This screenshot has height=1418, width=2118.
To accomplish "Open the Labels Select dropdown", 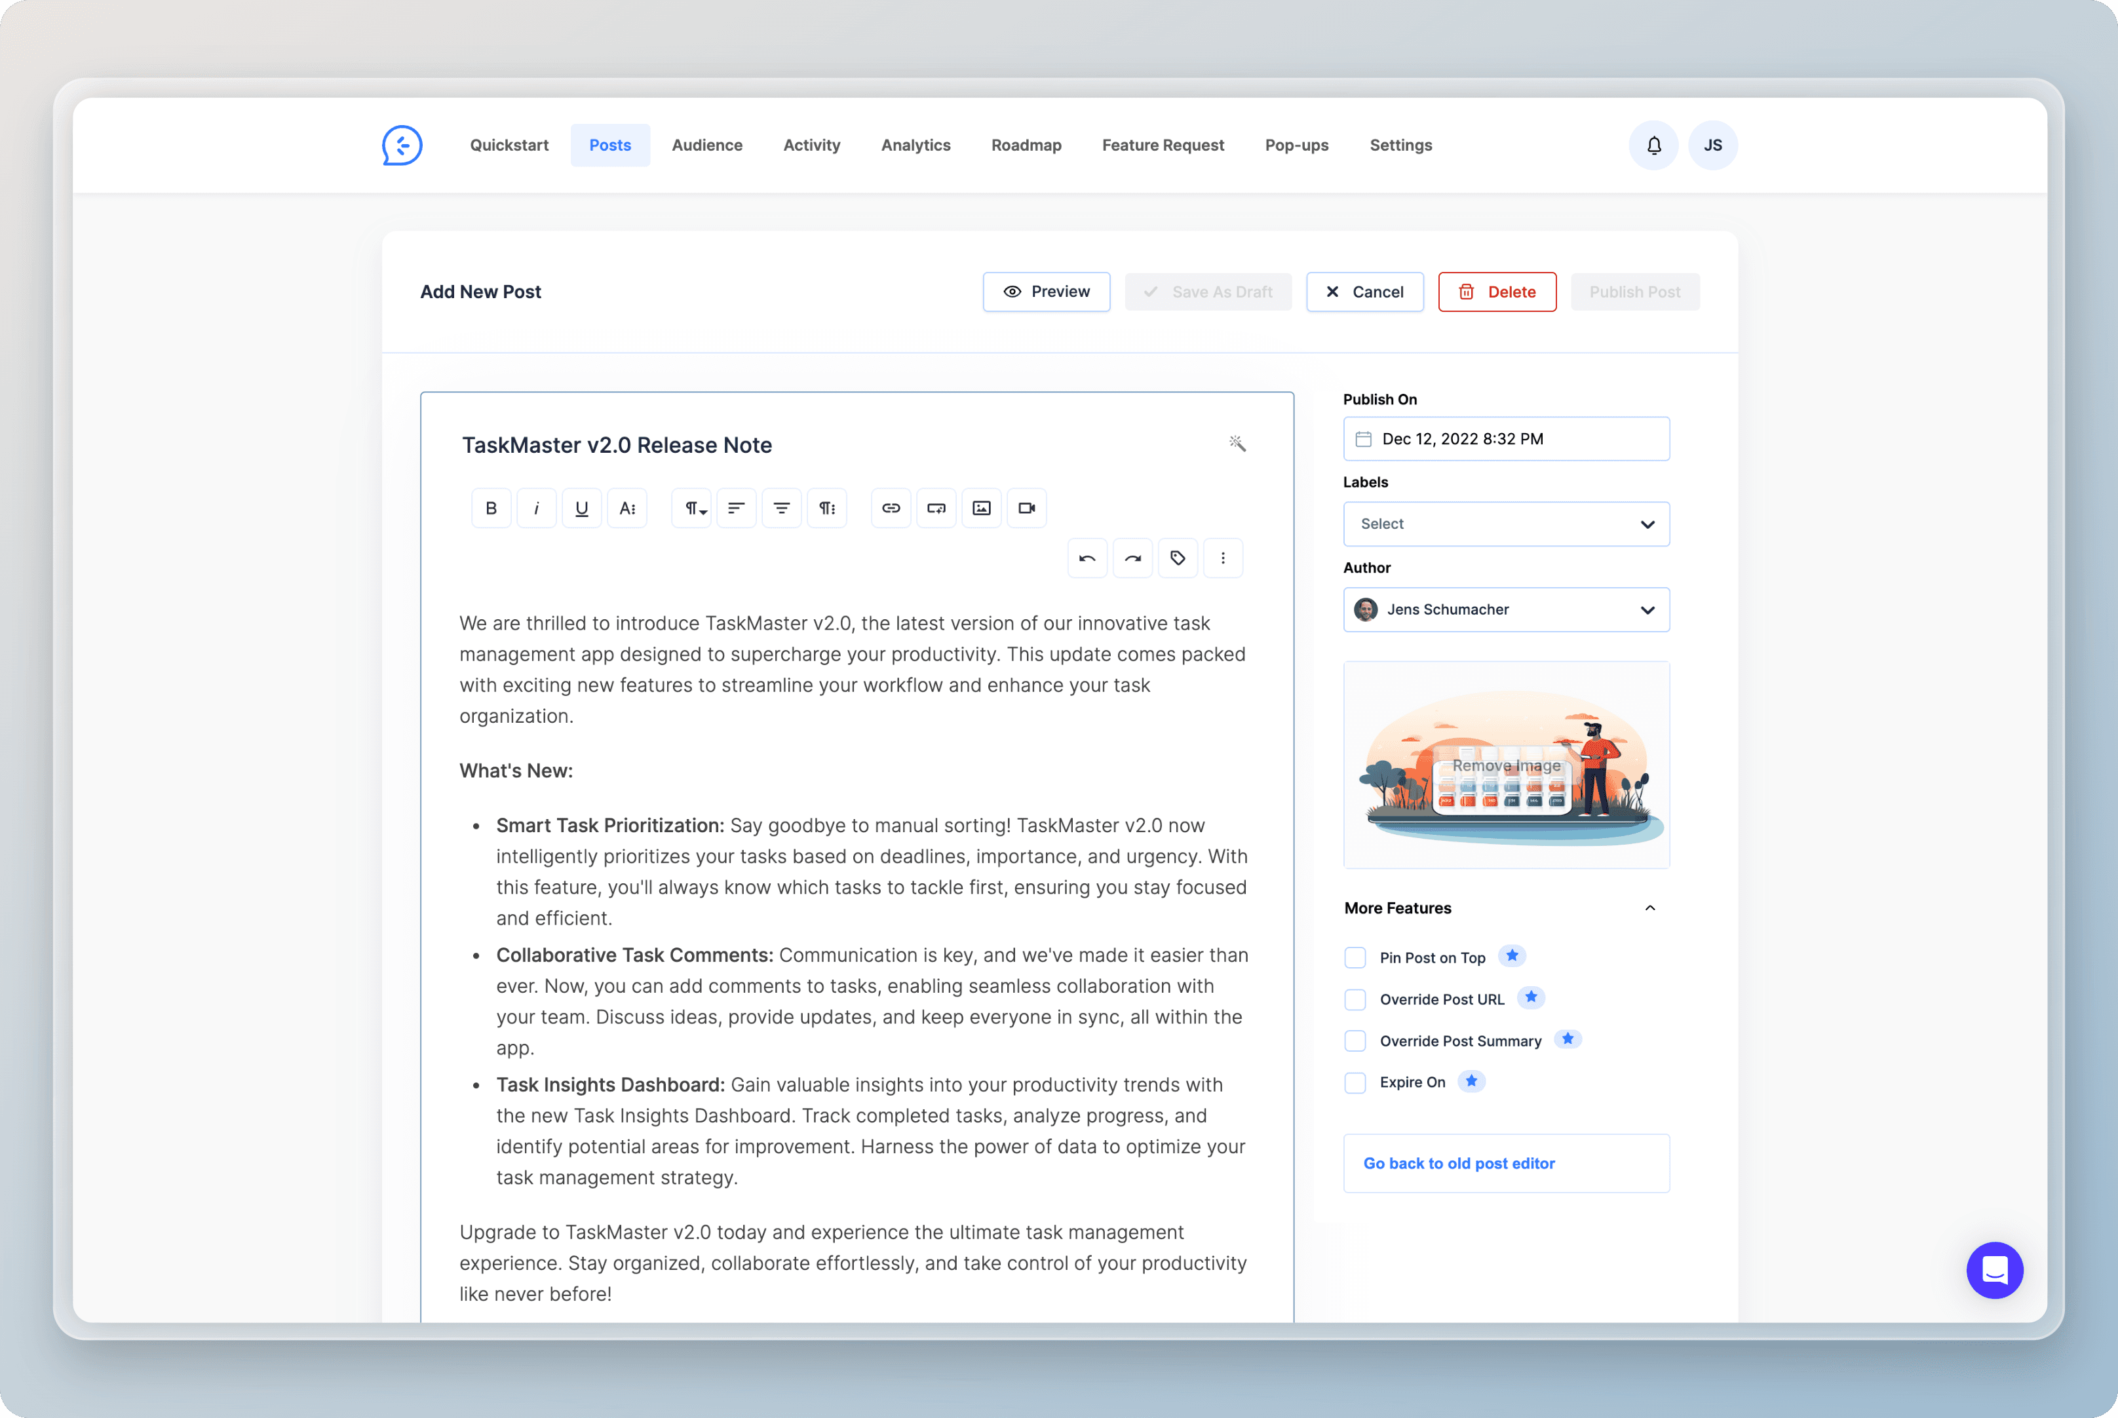I will [x=1506, y=524].
